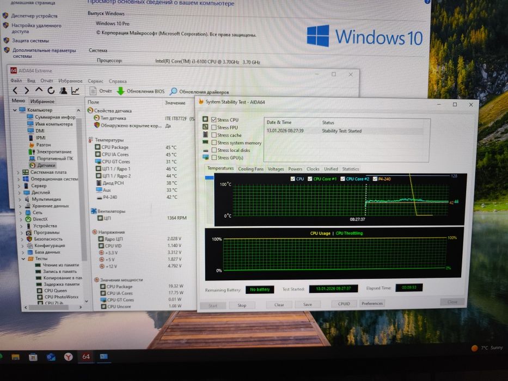Select CPU Queen test item
The height and width of the screenshot is (381, 508).
tap(52, 291)
